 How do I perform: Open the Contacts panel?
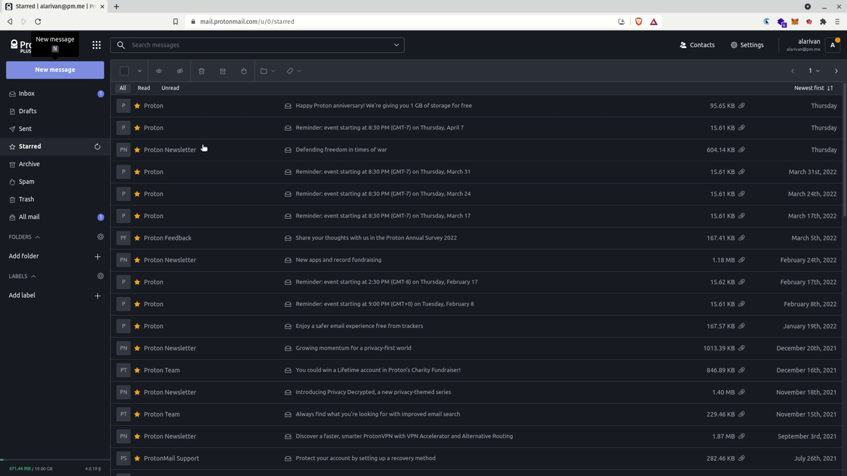point(697,44)
